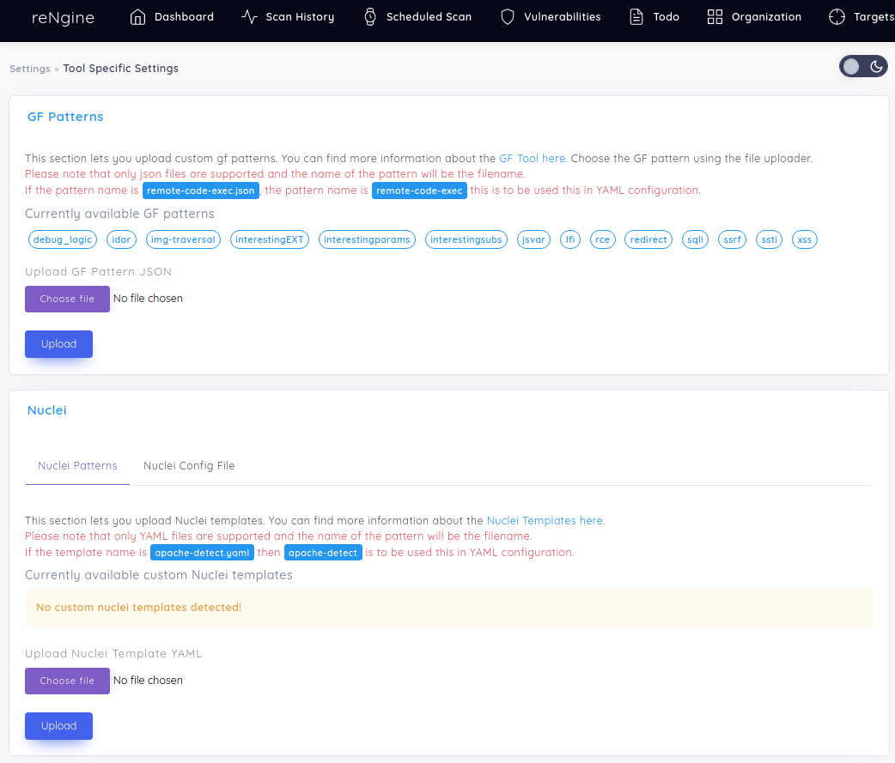Select the Nuclei Patterns tab

(x=77, y=466)
